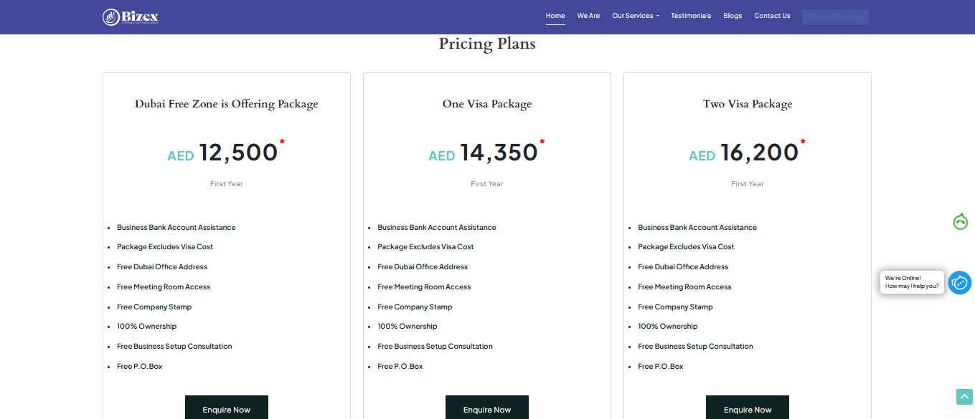
Task: Click the Schedule Booking button
Action: pyautogui.click(x=834, y=16)
